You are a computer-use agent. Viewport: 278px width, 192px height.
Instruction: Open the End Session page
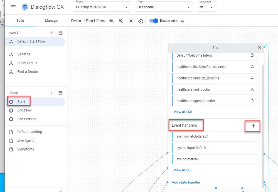click(35, 119)
